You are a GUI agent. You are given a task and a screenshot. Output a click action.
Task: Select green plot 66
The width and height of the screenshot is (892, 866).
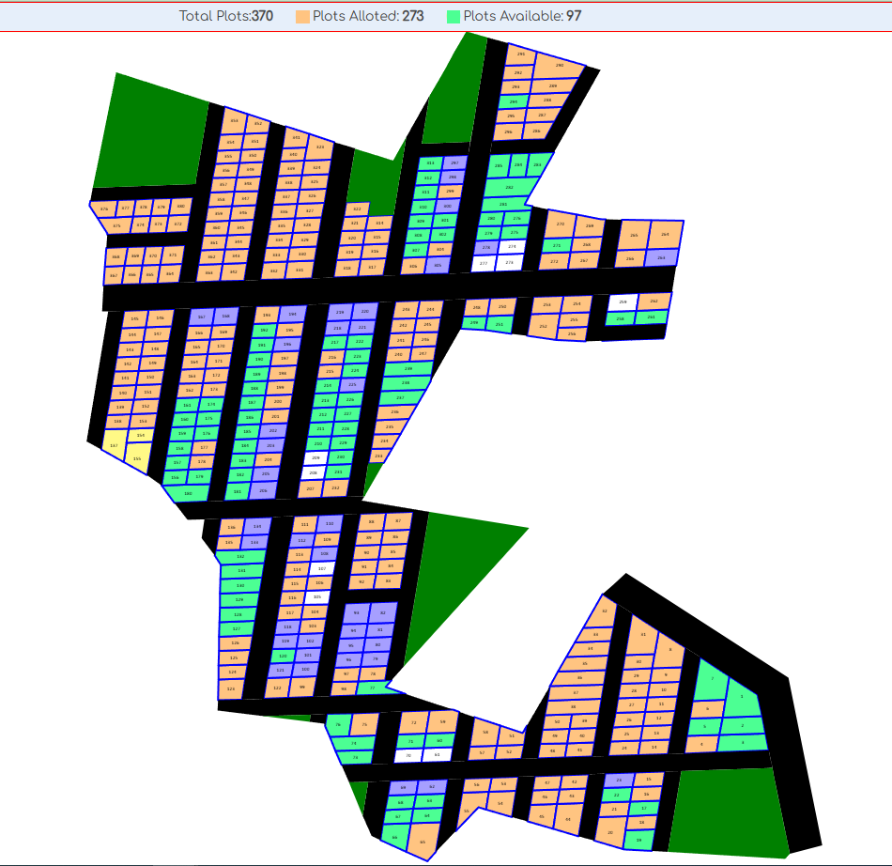(395, 838)
